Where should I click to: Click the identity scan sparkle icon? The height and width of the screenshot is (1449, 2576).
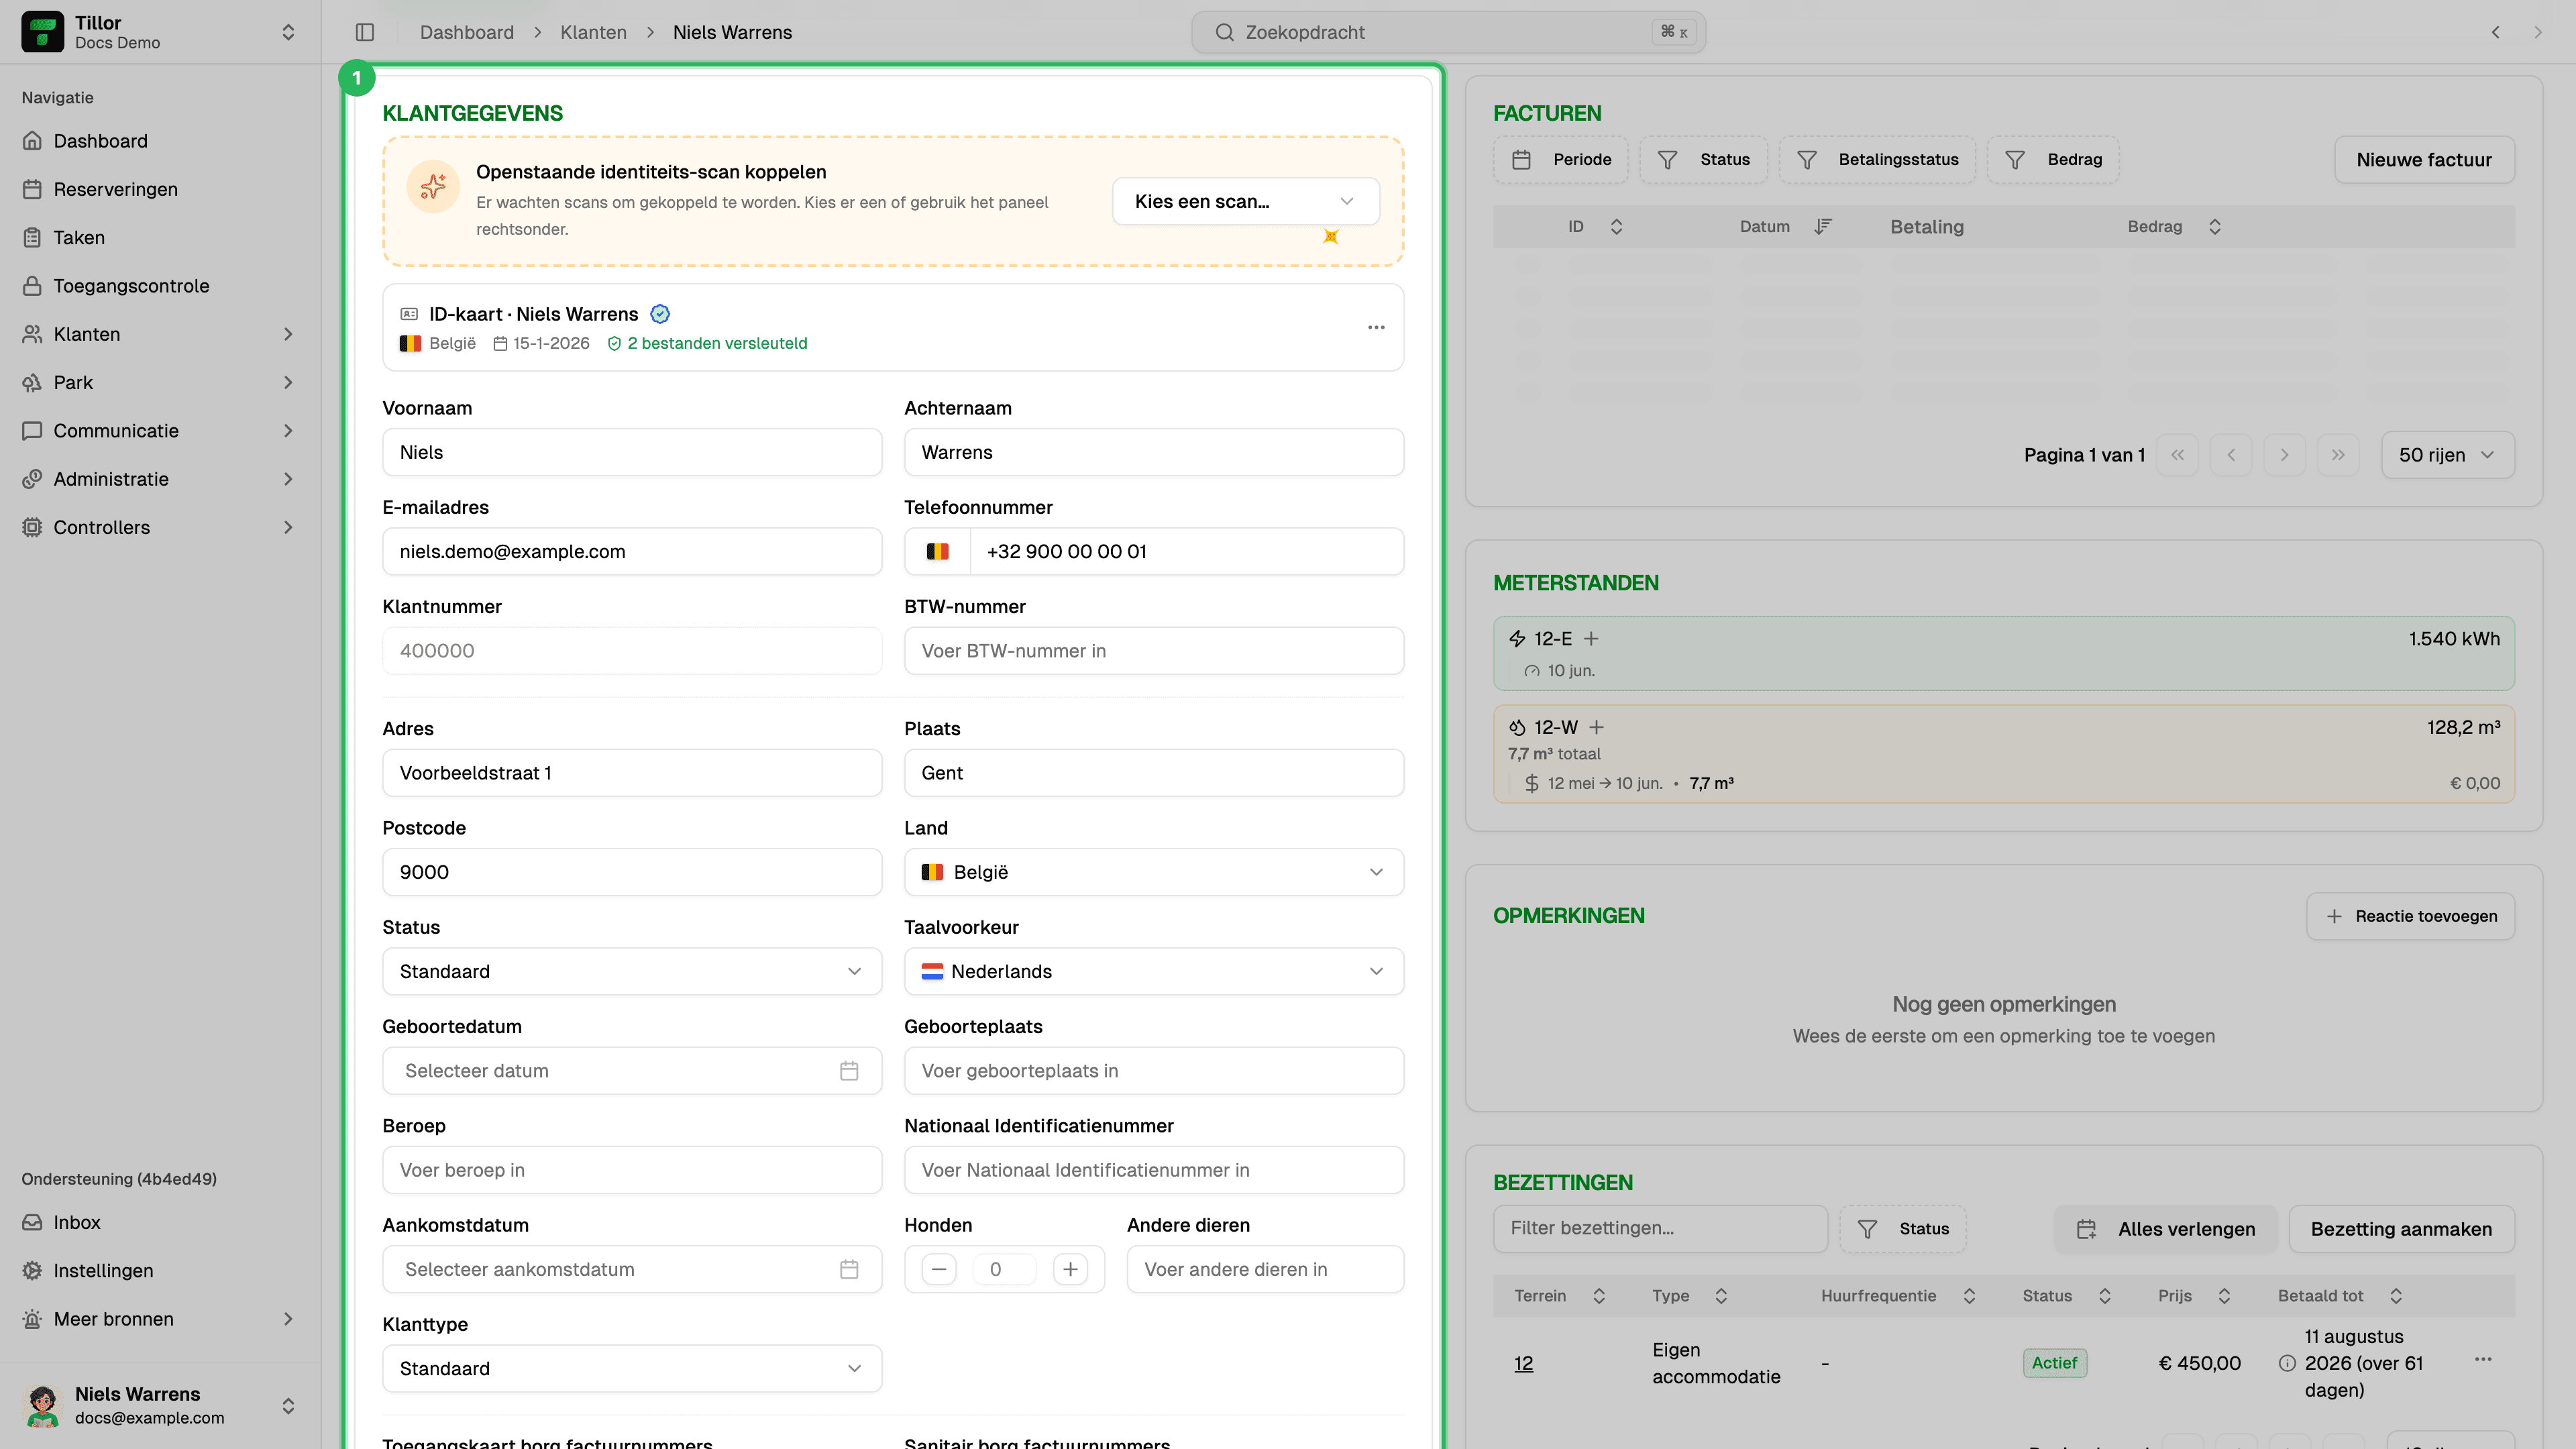coord(433,186)
